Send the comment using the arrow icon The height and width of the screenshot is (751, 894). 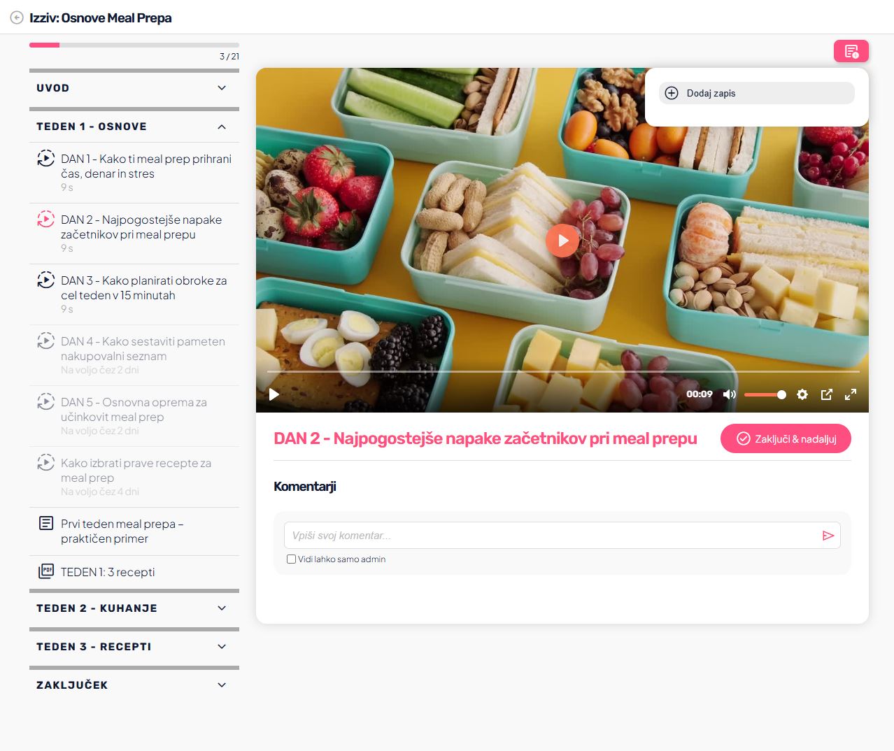tap(828, 536)
